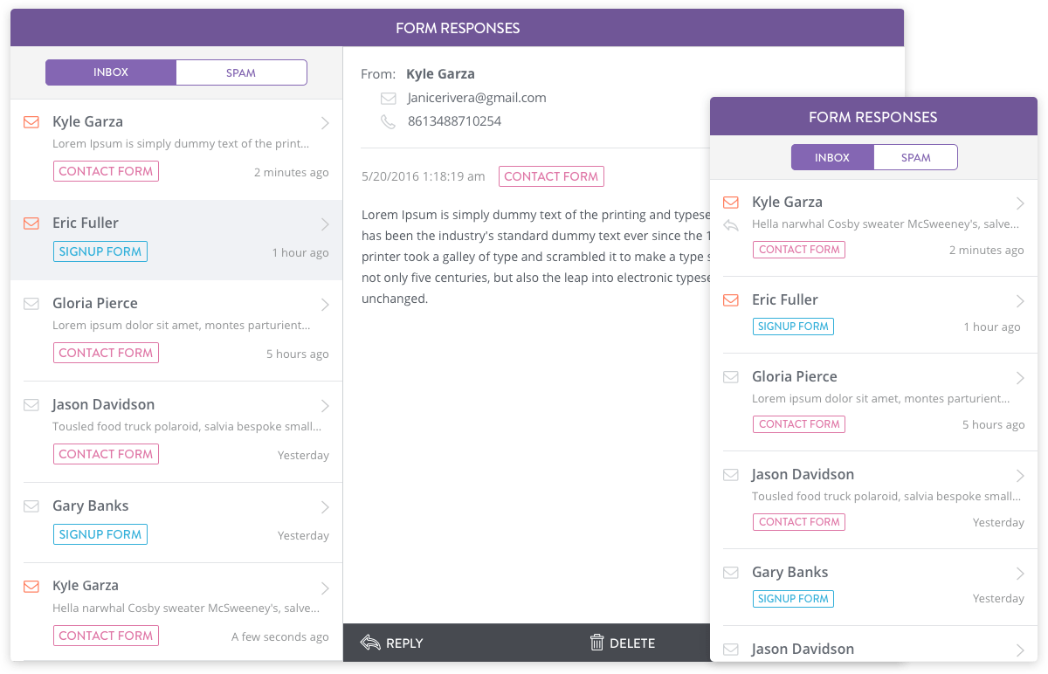This screenshot has height=674, width=1048.
Task: Open Eric Fuller's chevron arrow in the left list
Action: click(325, 224)
